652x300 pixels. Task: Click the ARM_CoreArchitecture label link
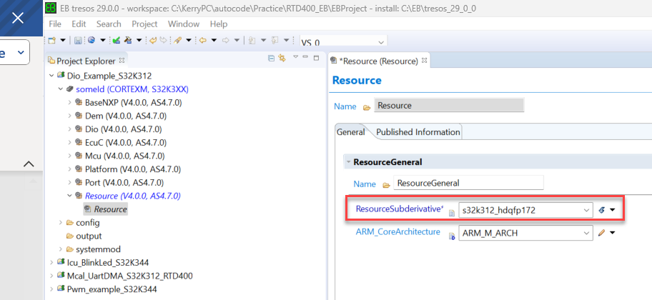[x=397, y=232]
